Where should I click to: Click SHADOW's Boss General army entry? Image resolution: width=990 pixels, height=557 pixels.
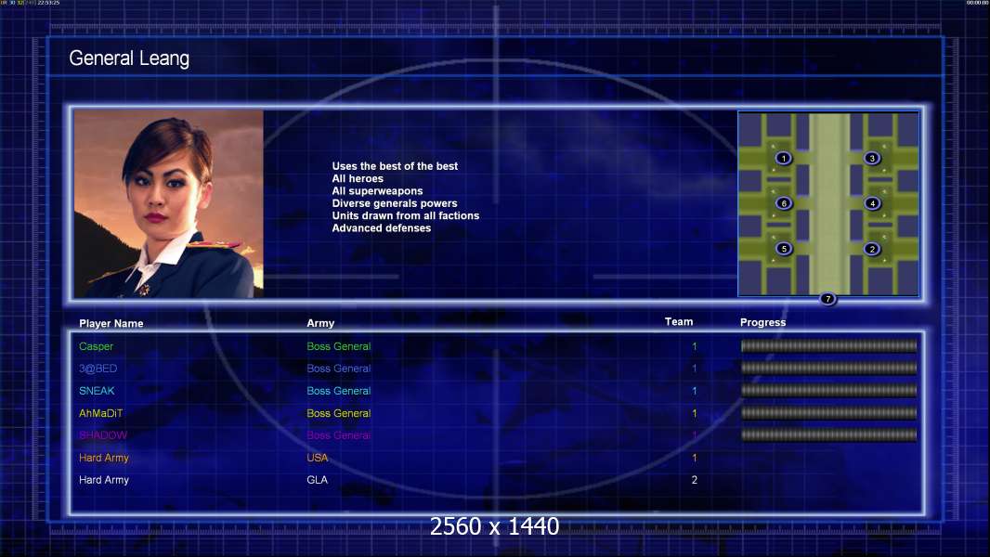(x=338, y=435)
